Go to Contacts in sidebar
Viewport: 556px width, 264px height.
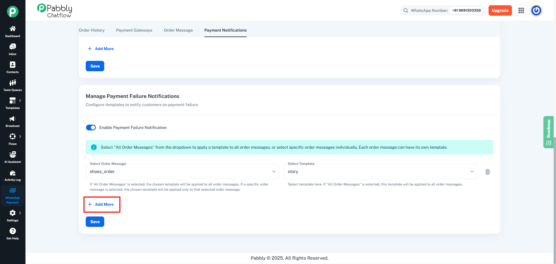12,68
